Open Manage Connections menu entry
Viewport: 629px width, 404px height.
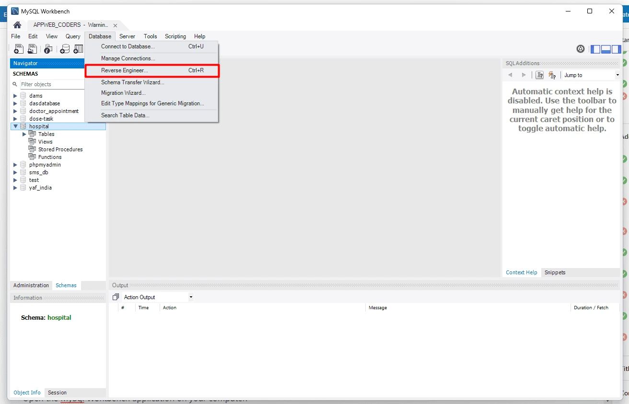click(x=152, y=58)
